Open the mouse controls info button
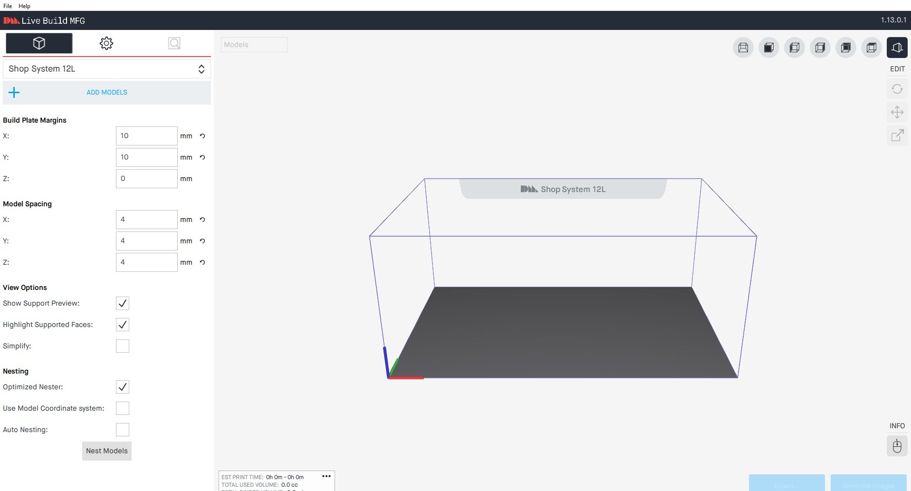Image resolution: width=911 pixels, height=491 pixels. tap(897, 446)
